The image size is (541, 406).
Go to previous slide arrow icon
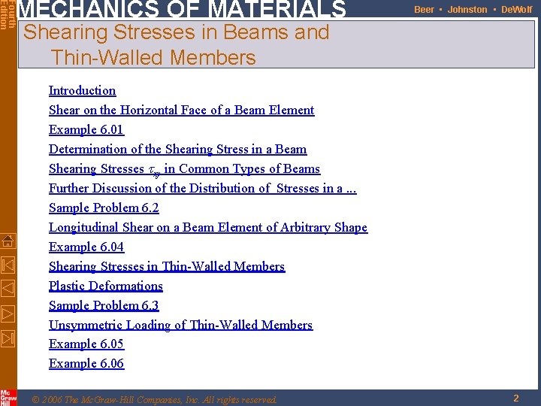point(8,288)
